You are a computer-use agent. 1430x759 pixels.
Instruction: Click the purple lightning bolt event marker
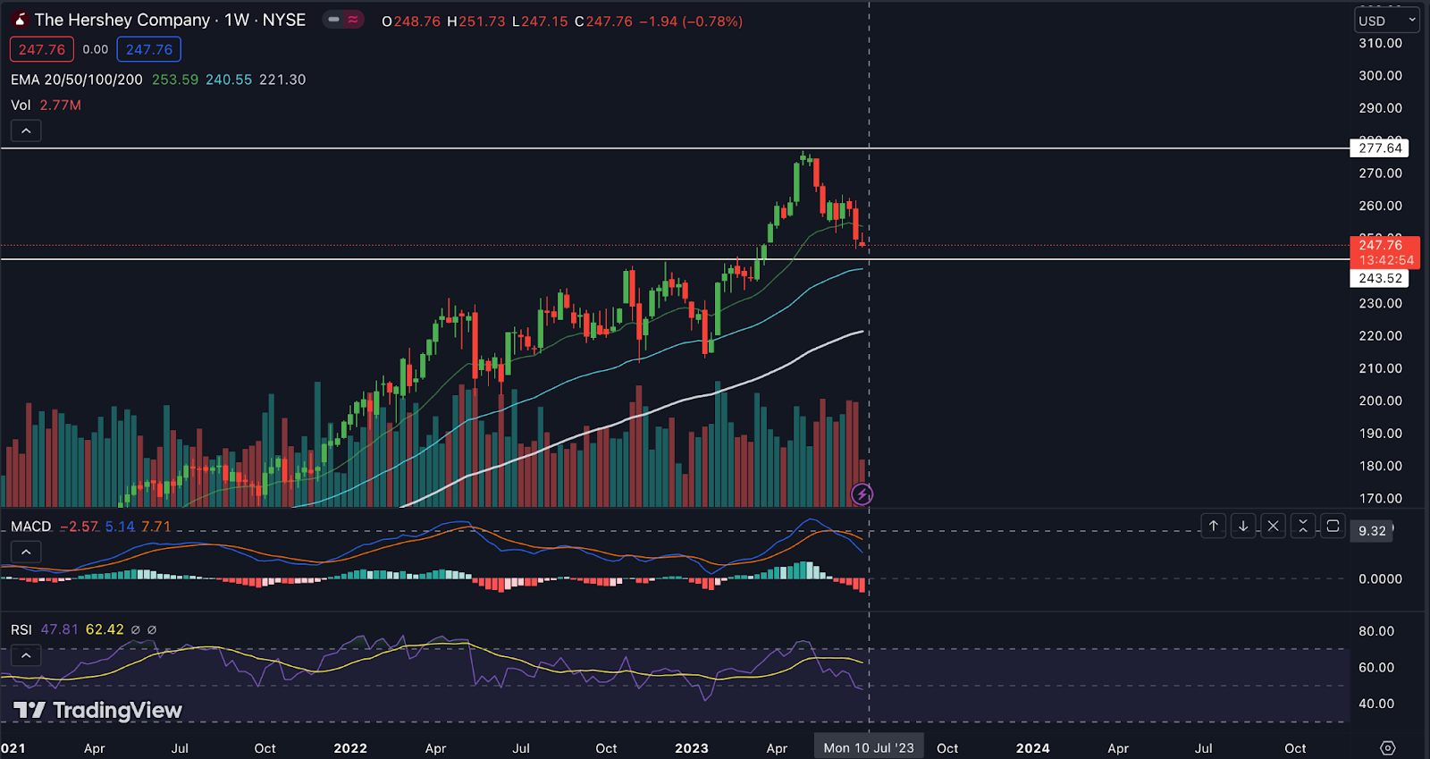(862, 494)
